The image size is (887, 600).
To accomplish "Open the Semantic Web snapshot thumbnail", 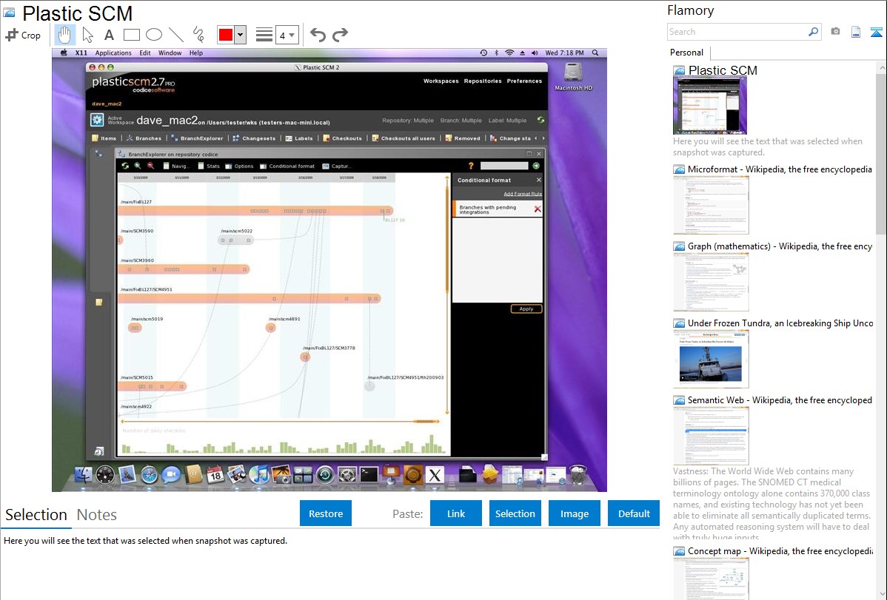I will click(x=711, y=436).
